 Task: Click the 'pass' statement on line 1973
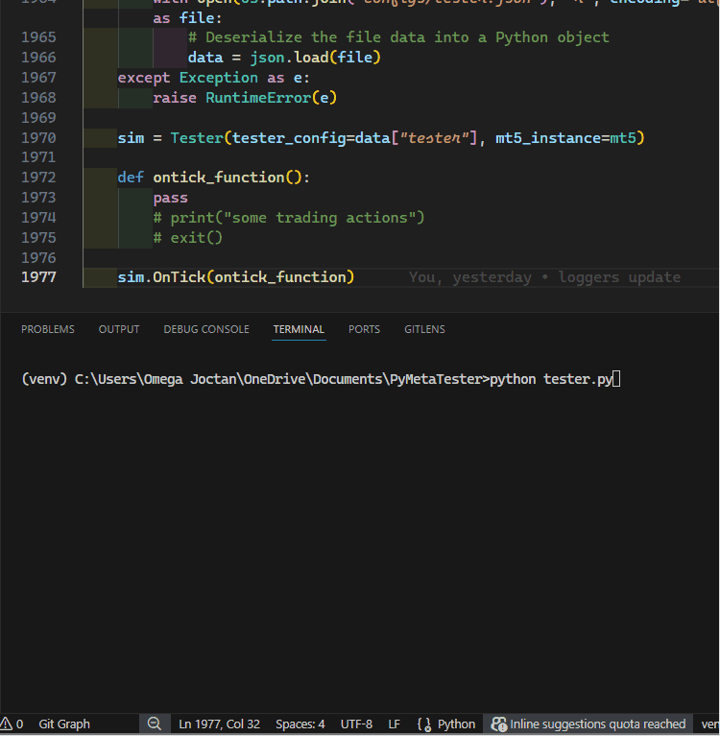click(171, 198)
